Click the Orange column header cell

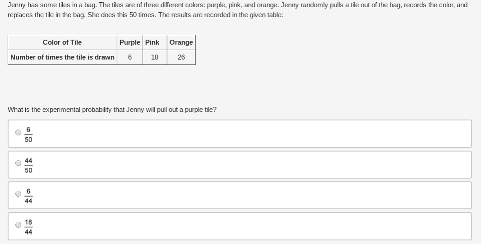(181, 42)
